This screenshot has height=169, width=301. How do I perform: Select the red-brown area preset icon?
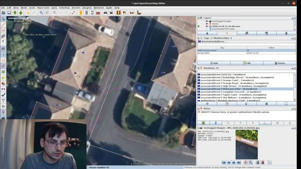point(98,13)
